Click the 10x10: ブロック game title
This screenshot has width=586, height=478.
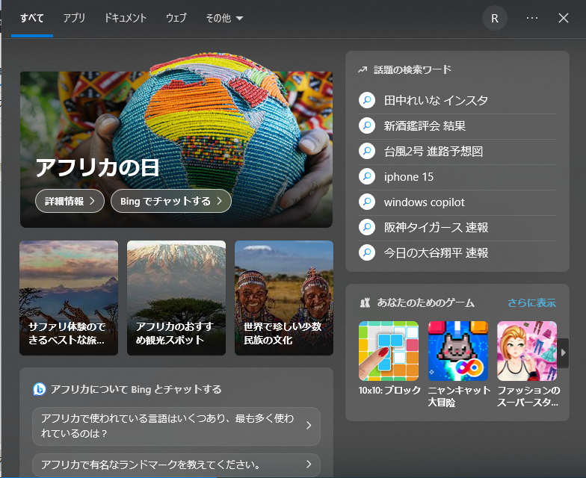[389, 390]
